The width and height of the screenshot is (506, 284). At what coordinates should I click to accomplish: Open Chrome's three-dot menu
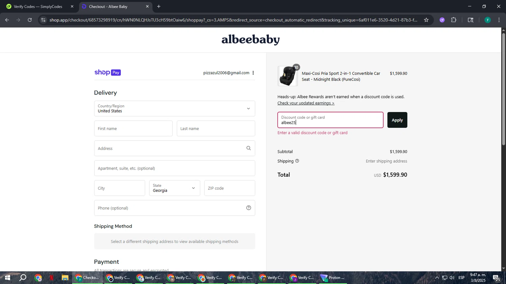coord(499,20)
